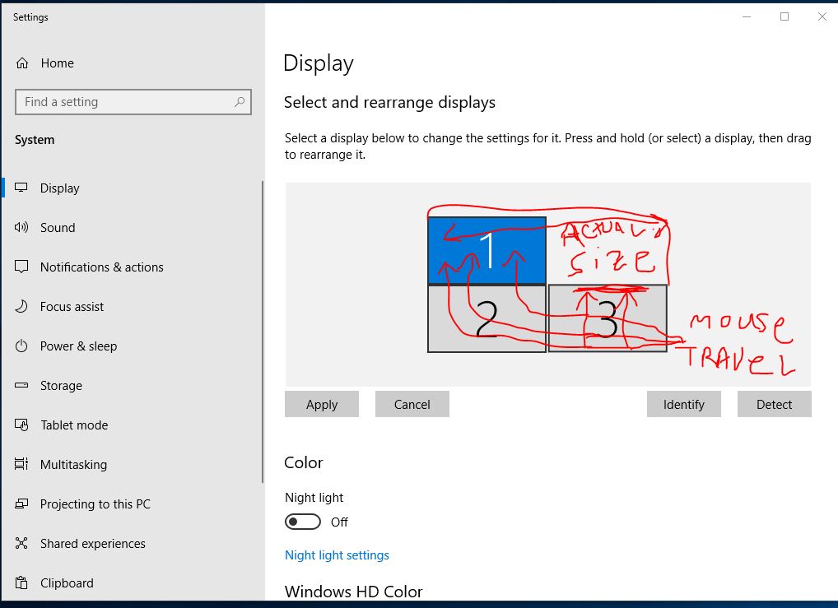838x608 pixels.
Task: Select display 3 in arrangement
Action: coord(608,318)
